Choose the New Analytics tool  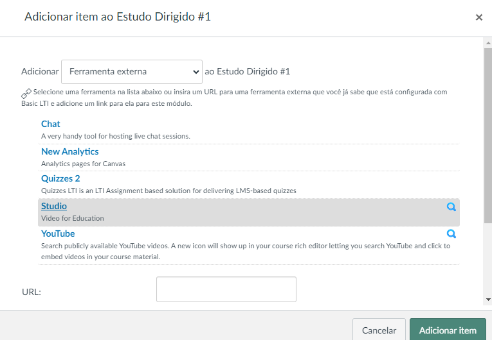click(69, 151)
